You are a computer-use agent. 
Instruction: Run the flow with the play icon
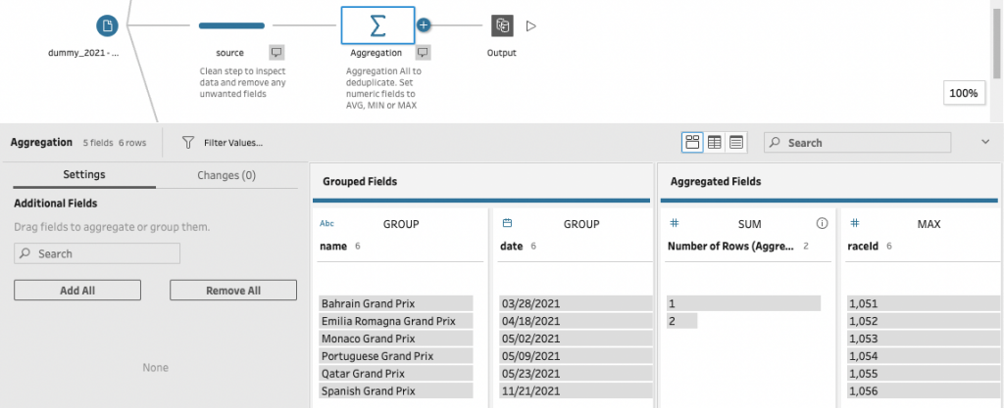(531, 26)
